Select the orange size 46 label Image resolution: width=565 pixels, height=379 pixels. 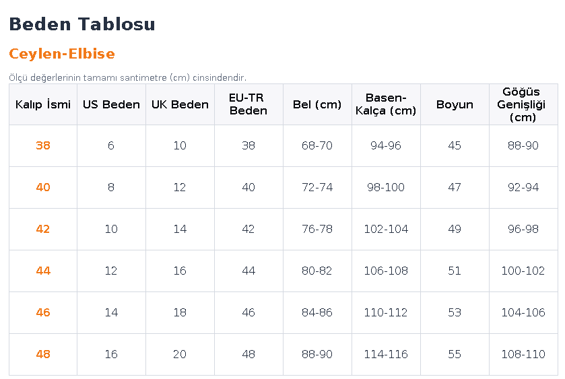[x=43, y=313]
